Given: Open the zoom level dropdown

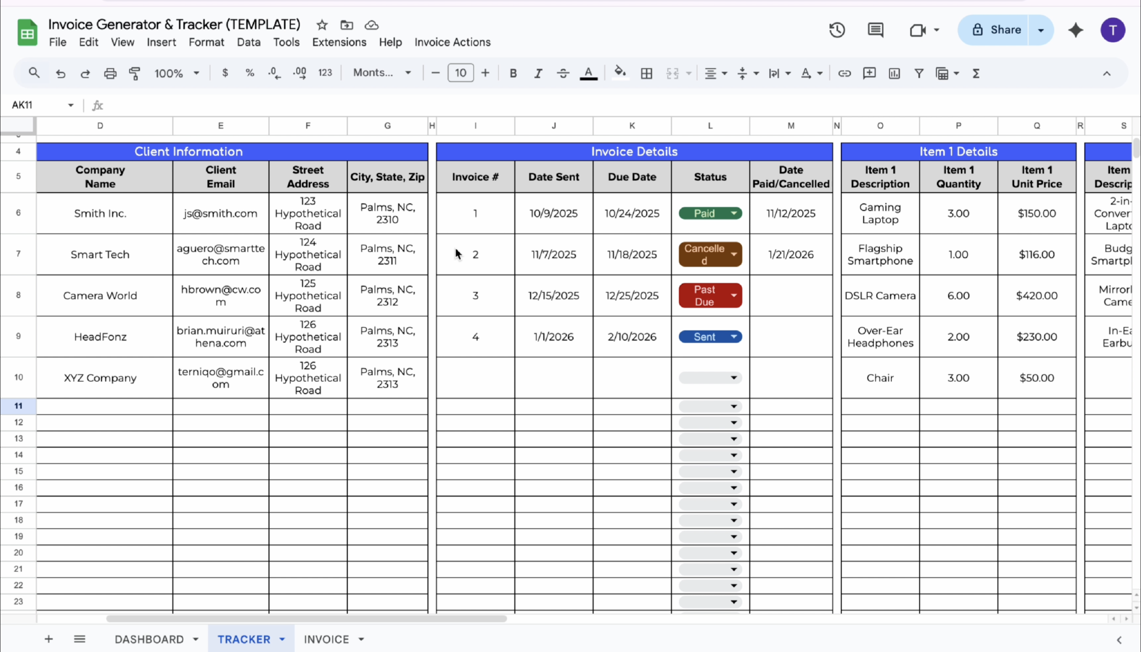Looking at the screenshot, I should pyautogui.click(x=176, y=73).
